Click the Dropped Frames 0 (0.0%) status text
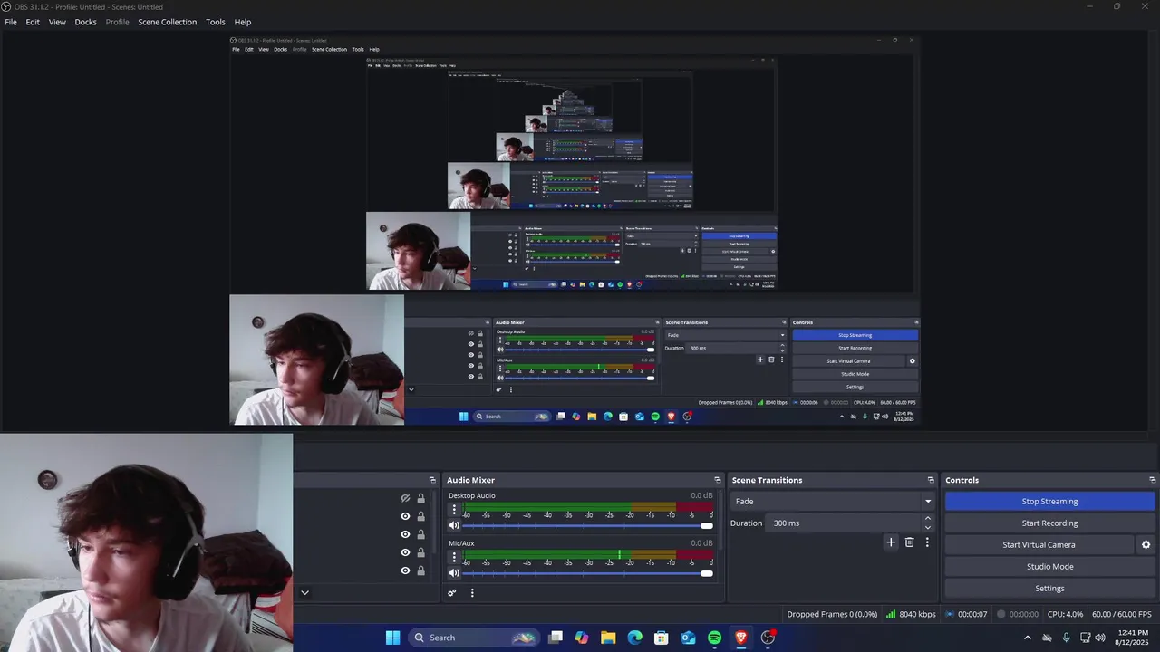The image size is (1160, 652). coord(832,614)
